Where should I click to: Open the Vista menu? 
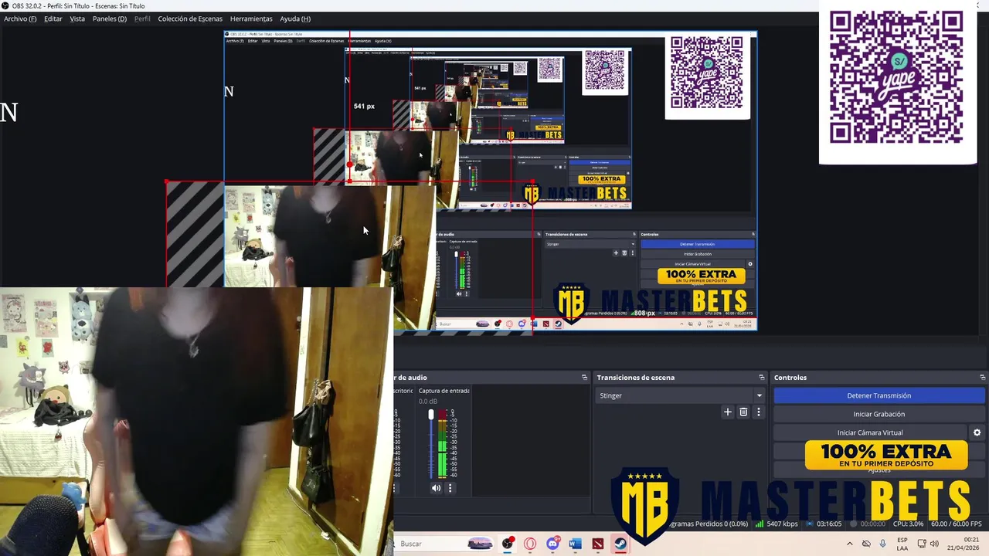point(77,19)
